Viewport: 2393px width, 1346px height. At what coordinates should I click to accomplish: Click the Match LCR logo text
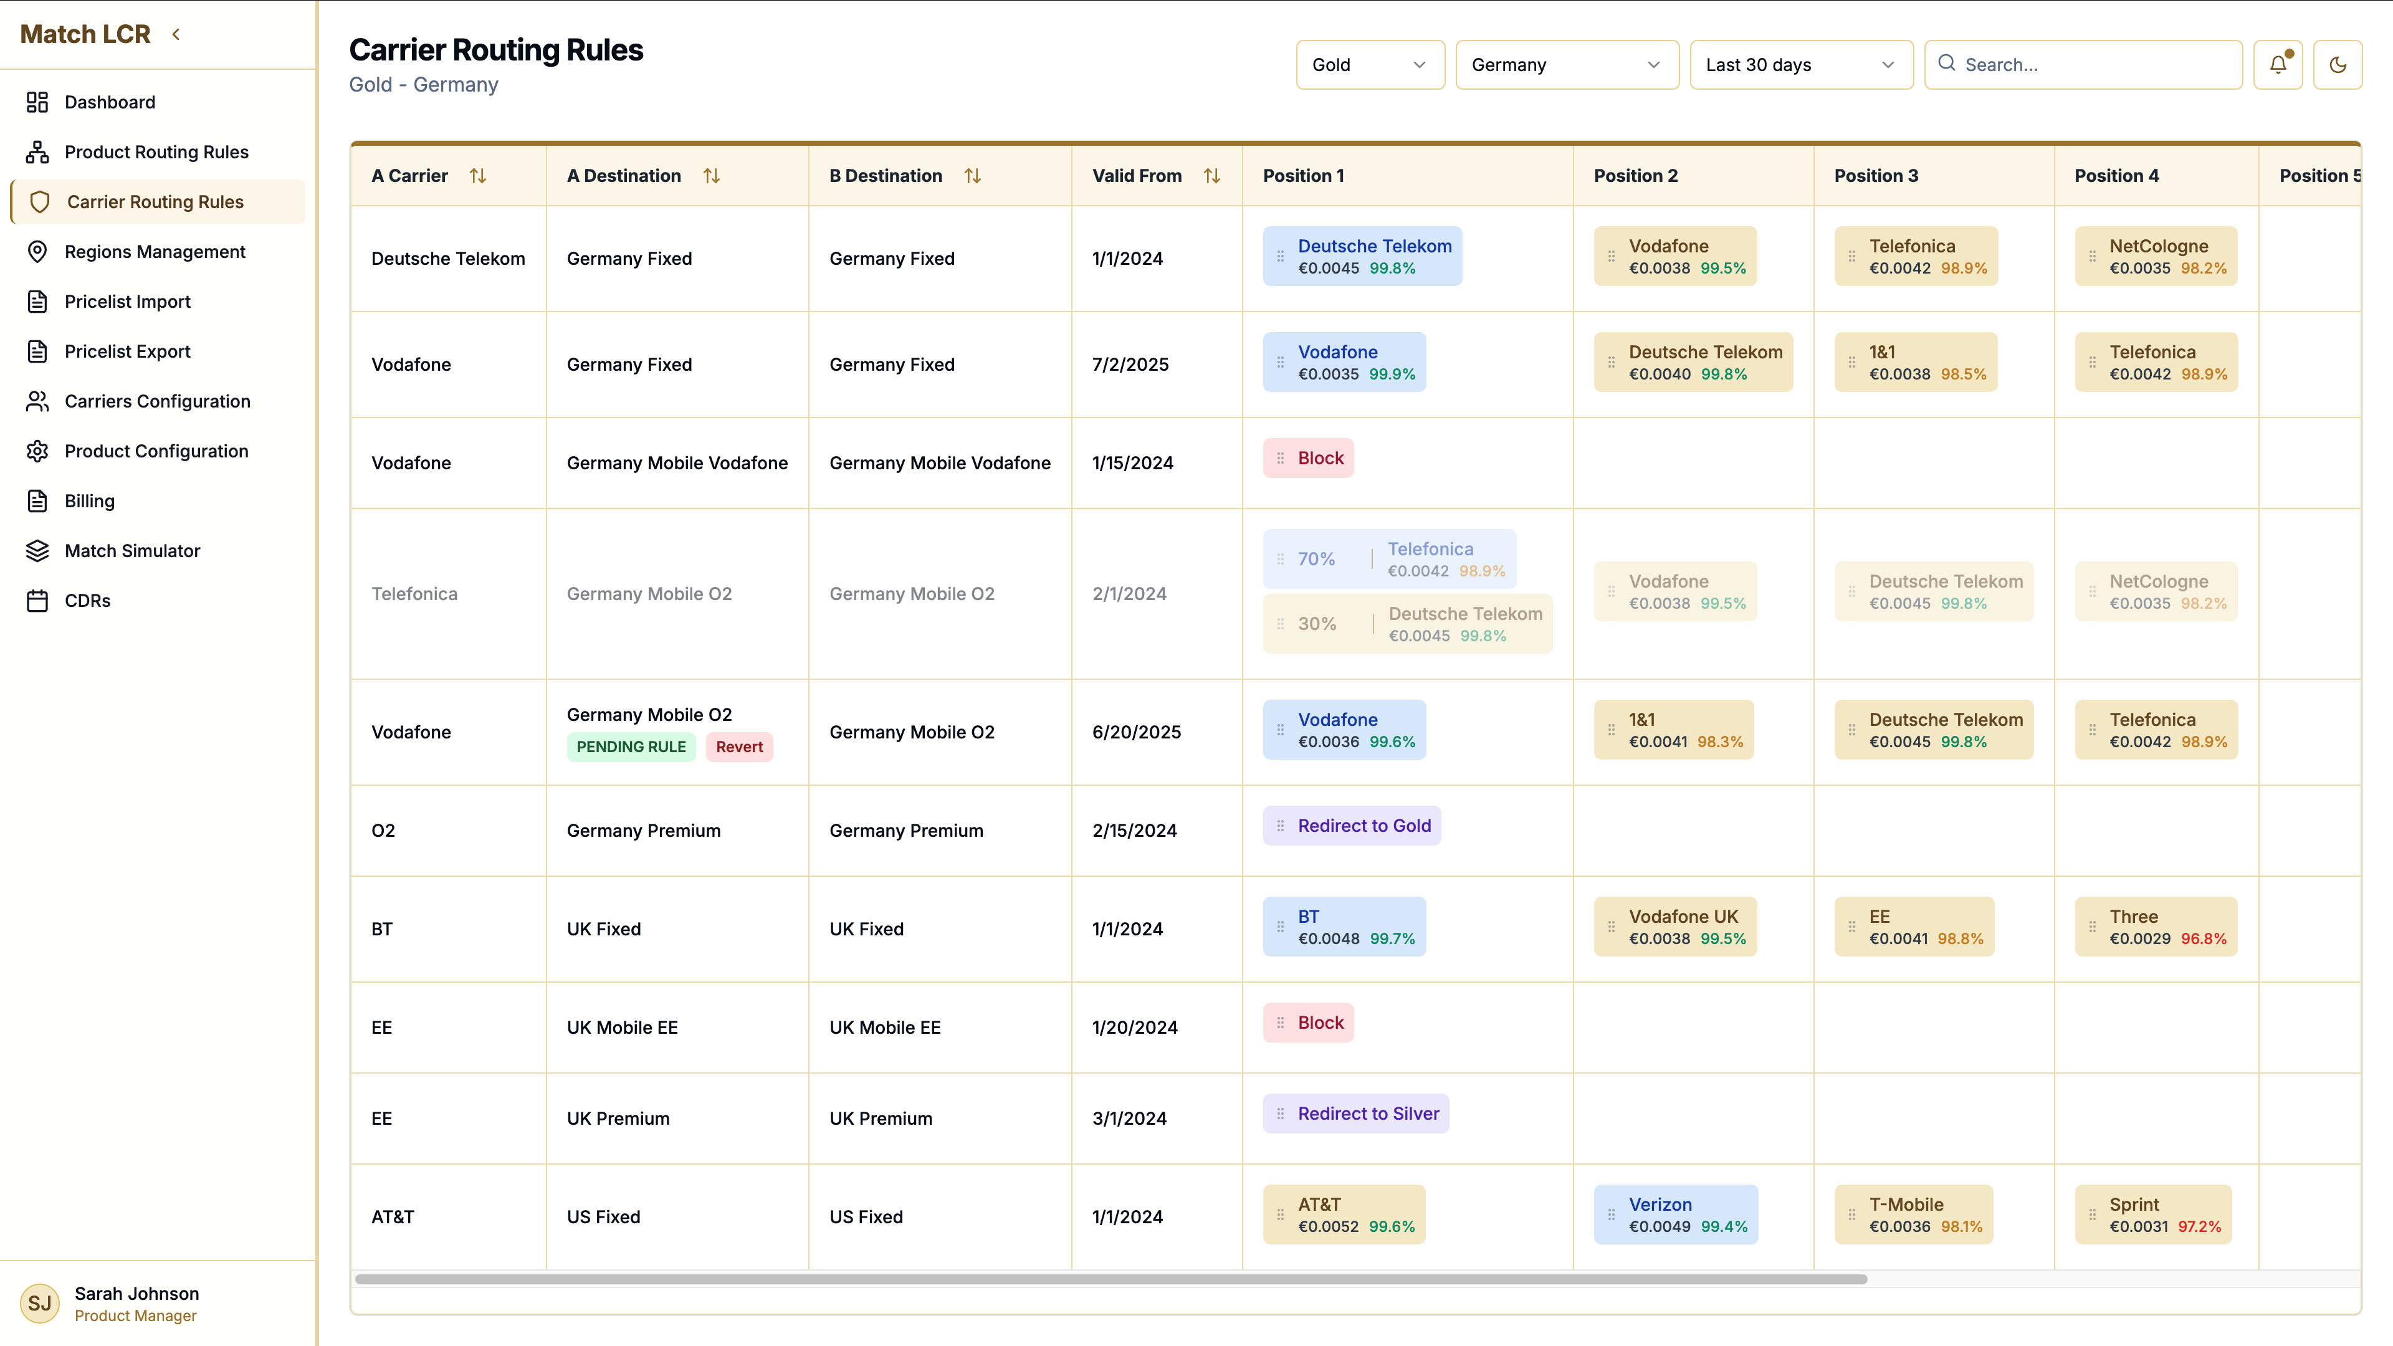85,34
